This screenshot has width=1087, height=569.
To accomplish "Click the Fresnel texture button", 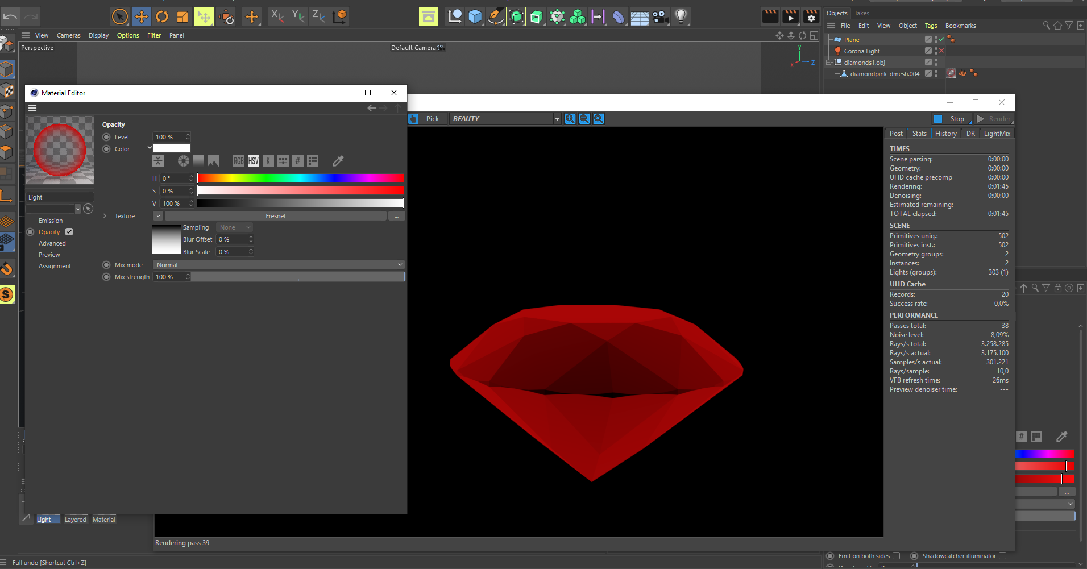I will [275, 216].
